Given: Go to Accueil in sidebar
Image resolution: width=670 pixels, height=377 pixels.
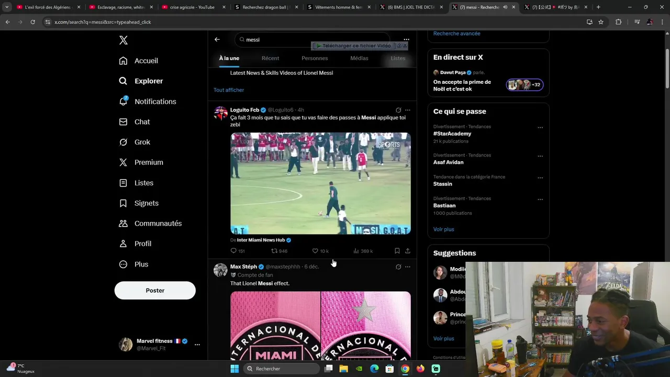Looking at the screenshot, I should point(139,61).
